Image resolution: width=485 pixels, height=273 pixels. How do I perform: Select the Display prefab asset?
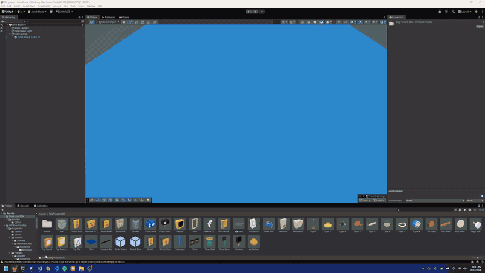(179, 225)
